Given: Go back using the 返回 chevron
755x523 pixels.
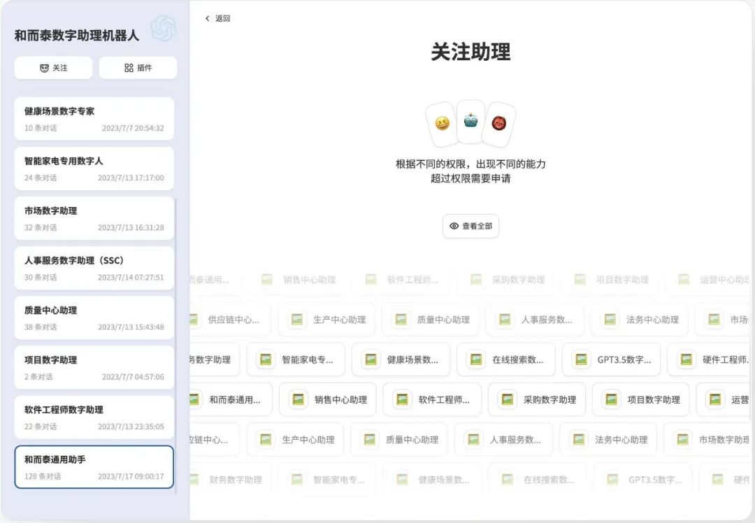Looking at the screenshot, I should [217, 19].
